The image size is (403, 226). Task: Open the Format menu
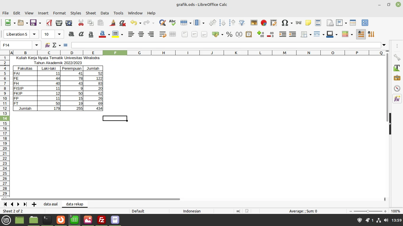tap(59, 13)
